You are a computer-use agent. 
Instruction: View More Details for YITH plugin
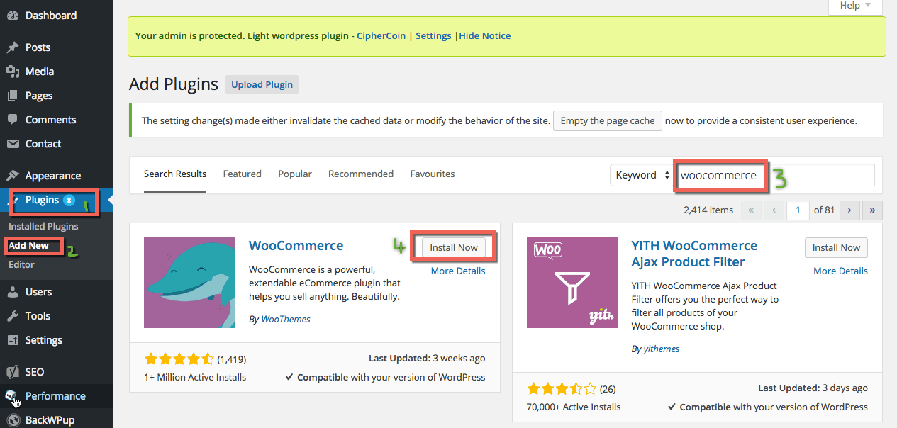pos(840,271)
